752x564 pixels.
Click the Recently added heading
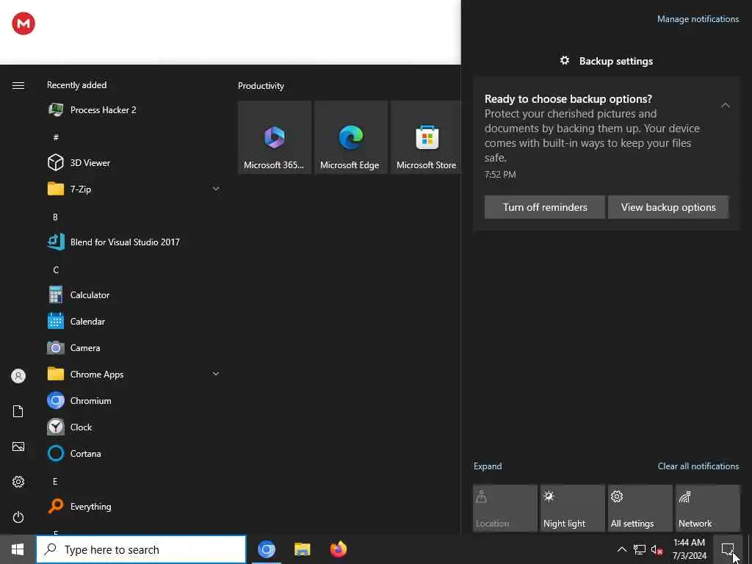76,85
